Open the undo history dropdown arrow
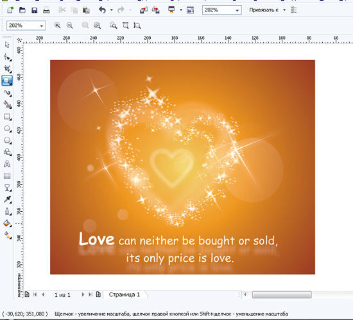Screen dimensions: 353x320 [x=112, y=10]
